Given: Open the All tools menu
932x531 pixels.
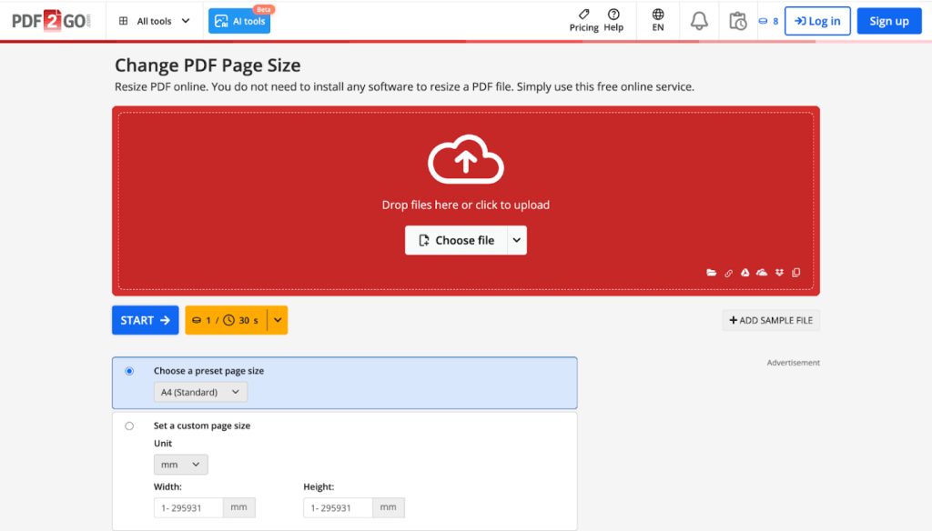Looking at the screenshot, I should 153,19.
